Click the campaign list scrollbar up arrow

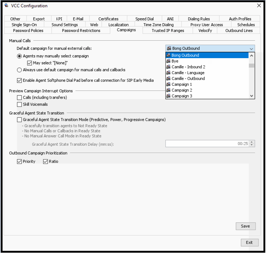pos(251,55)
